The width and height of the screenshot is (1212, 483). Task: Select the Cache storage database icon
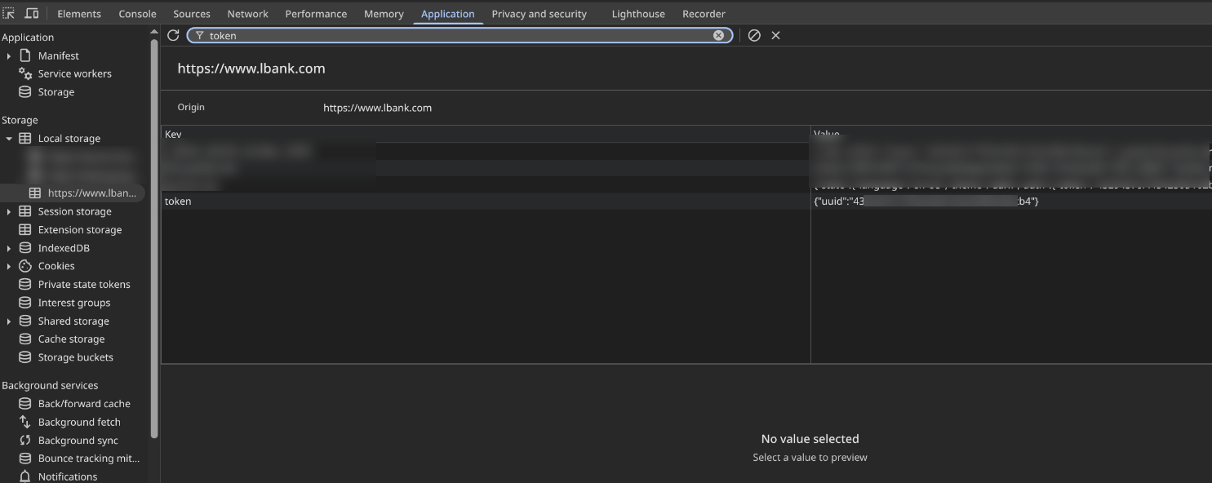click(x=25, y=339)
